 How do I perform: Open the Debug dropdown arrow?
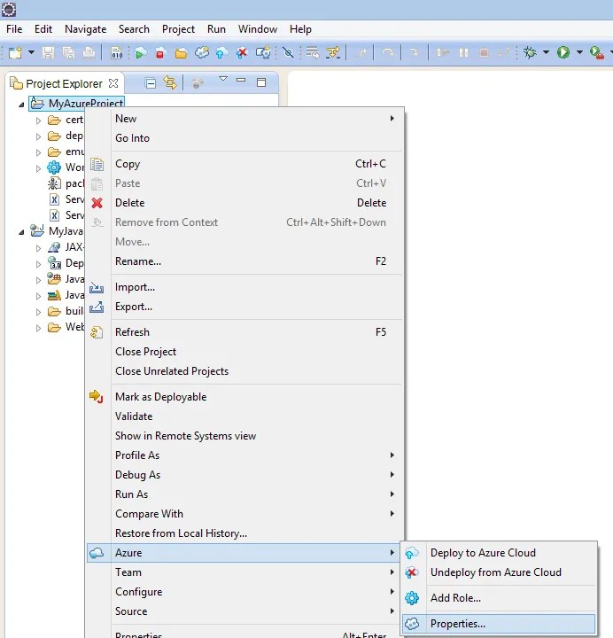(x=546, y=52)
